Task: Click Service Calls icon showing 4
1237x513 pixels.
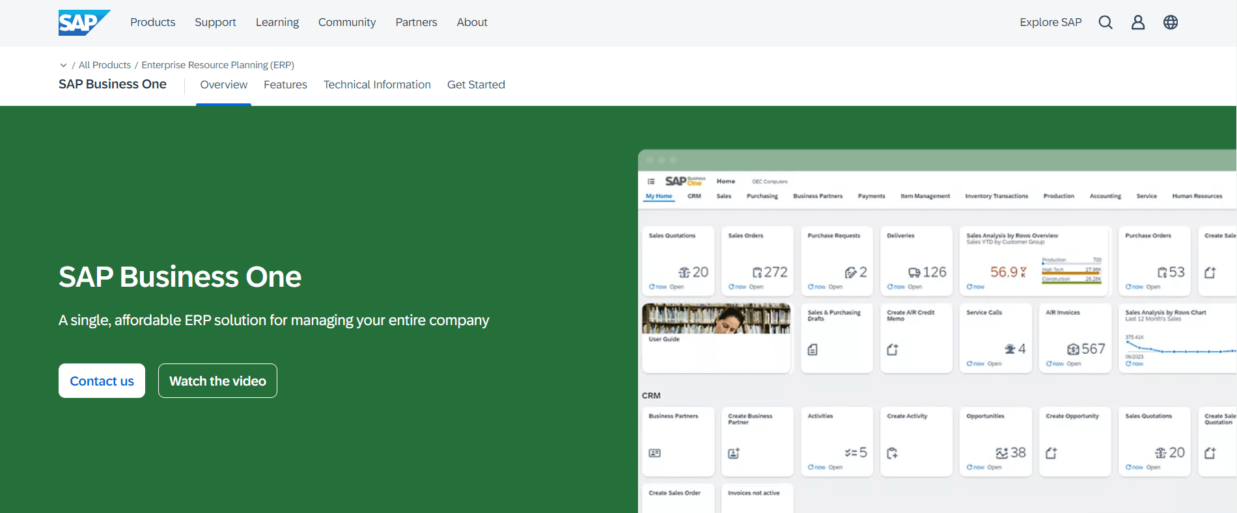Action: [1010, 349]
